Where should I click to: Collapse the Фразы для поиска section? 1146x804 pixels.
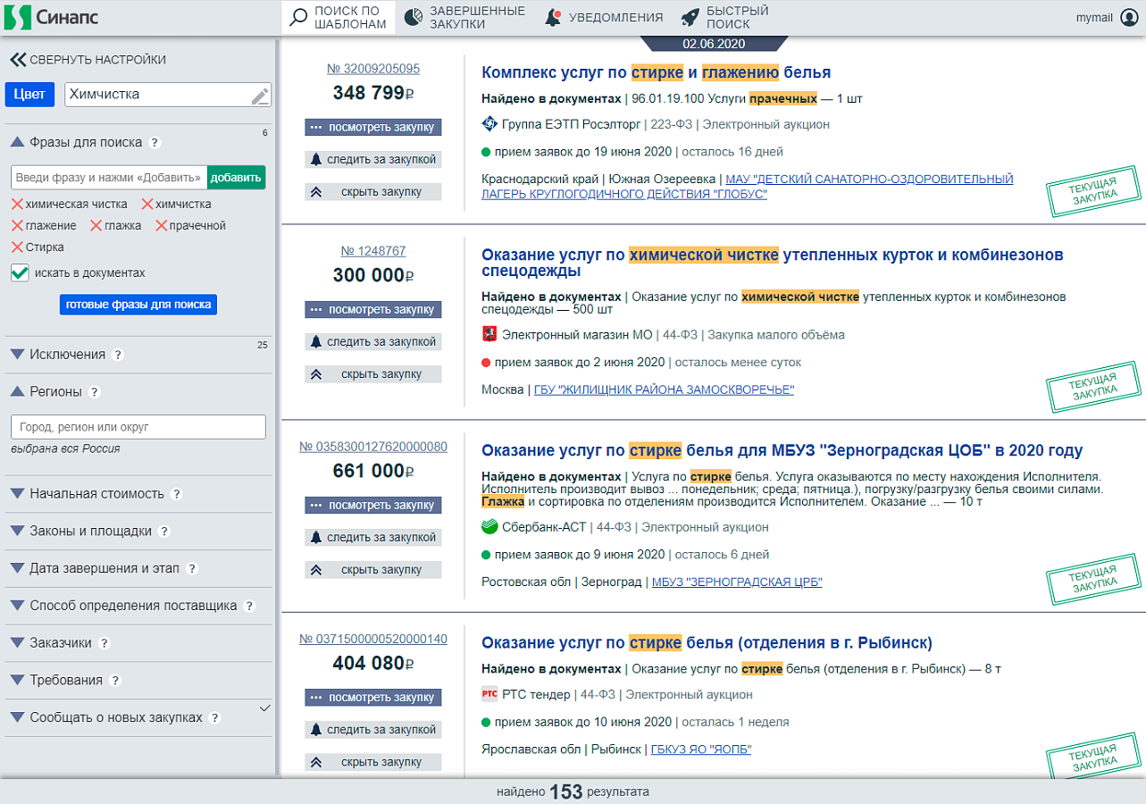tap(17, 142)
